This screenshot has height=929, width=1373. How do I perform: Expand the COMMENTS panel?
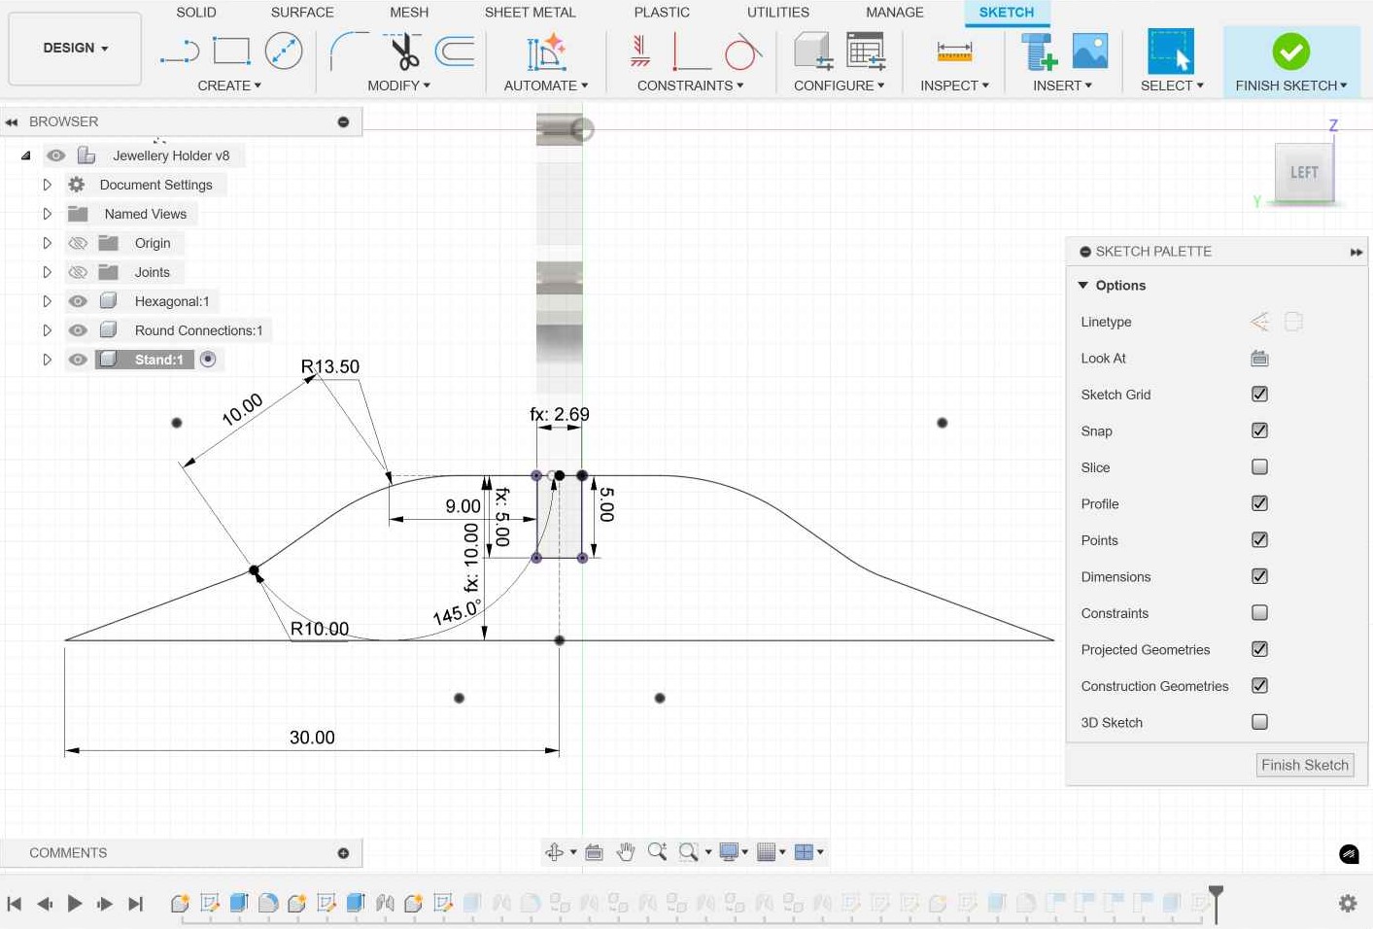tap(343, 853)
